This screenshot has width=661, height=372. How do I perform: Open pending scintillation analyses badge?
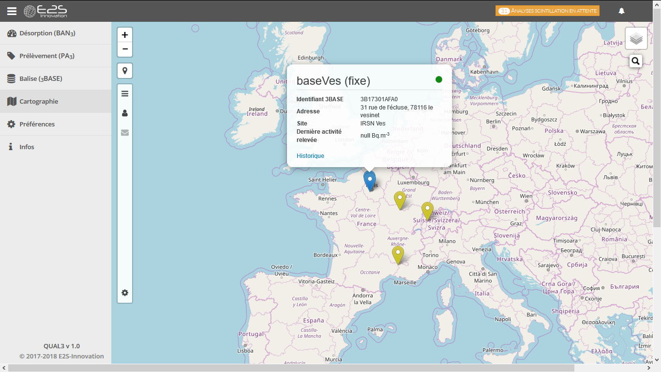(547, 11)
